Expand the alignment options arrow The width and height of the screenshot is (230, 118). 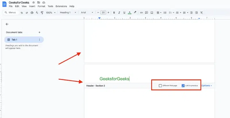click(x=161, y=13)
